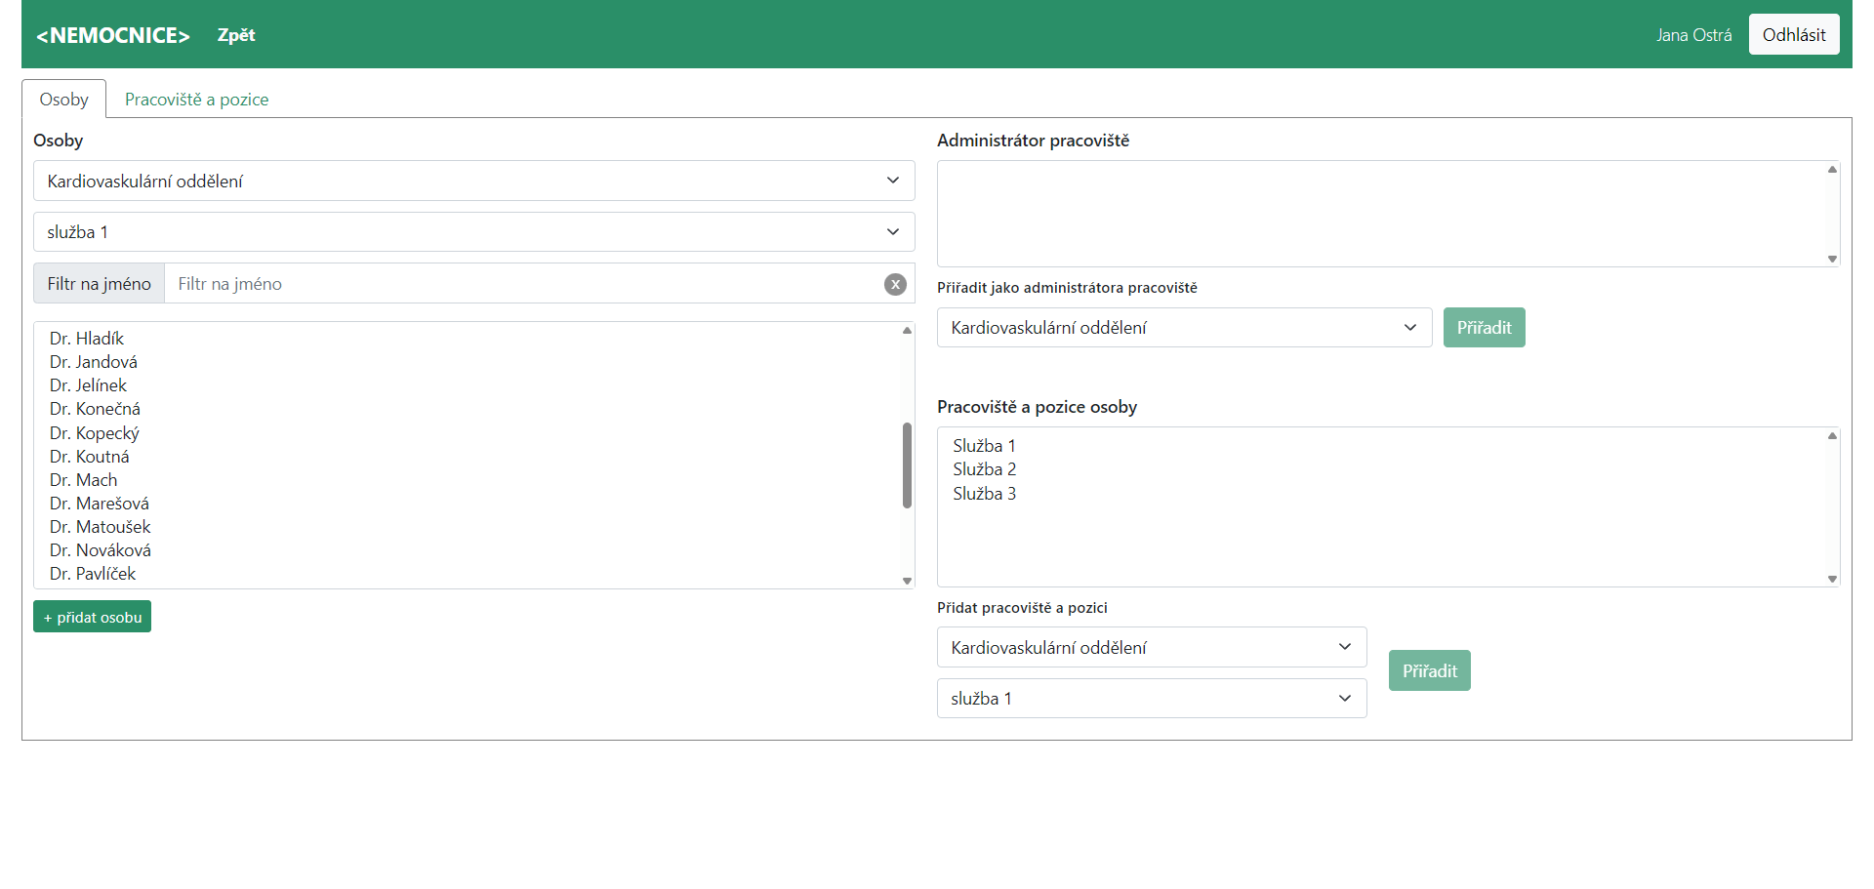Click the persons list scrollbar thumb
Viewport: 1874px width, 889px height.
pyautogui.click(x=907, y=465)
